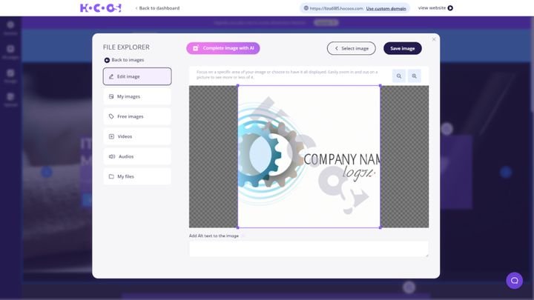Click the view website link
This screenshot has width=534, height=300.
coord(435,8)
